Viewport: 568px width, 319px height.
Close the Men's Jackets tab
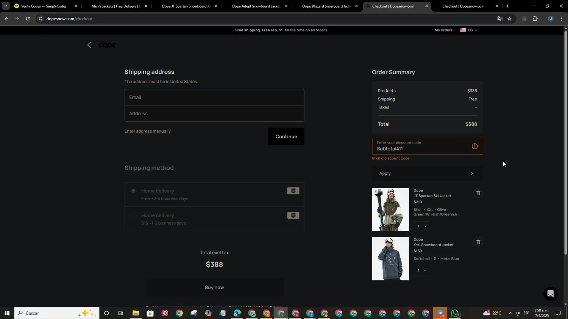tap(146, 6)
